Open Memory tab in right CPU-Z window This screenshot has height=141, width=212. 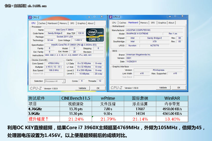point(144,23)
